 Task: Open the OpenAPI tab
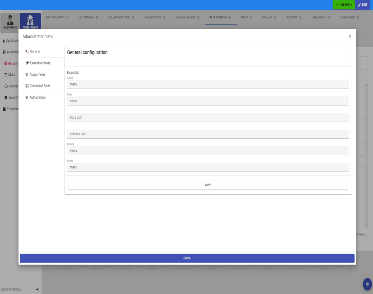coord(267,17)
